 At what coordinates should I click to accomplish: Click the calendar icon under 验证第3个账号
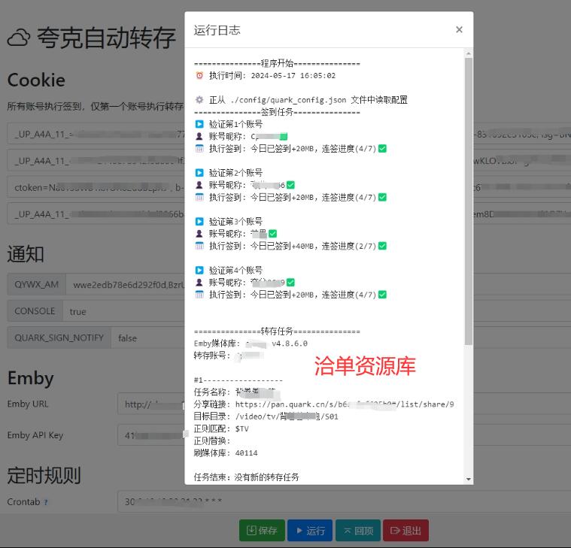click(x=199, y=246)
